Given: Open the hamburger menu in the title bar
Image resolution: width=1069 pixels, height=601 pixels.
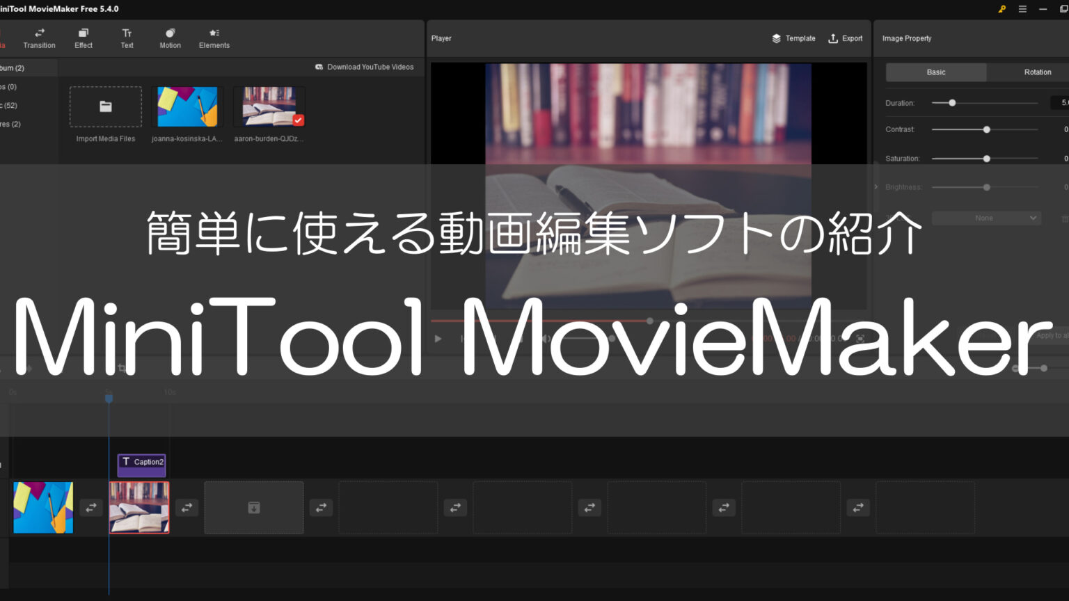Looking at the screenshot, I should click(1022, 9).
